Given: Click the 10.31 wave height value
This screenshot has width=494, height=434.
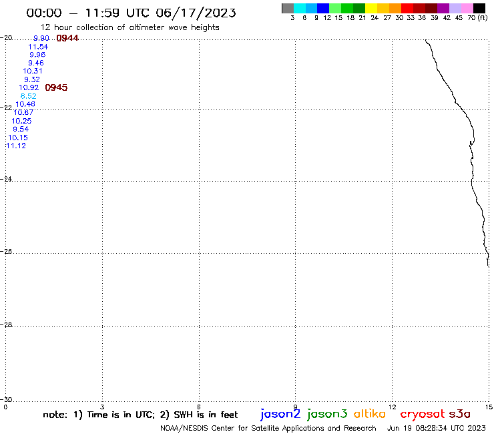Looking at the screenshot, I should pos(33,71).
